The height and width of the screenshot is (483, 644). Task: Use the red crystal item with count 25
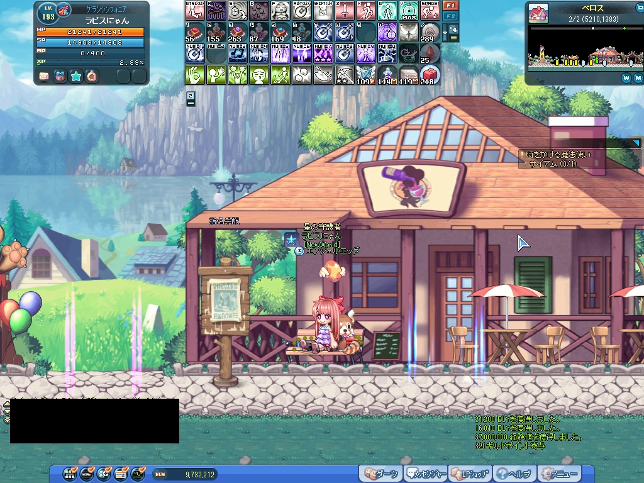[430, 54]
